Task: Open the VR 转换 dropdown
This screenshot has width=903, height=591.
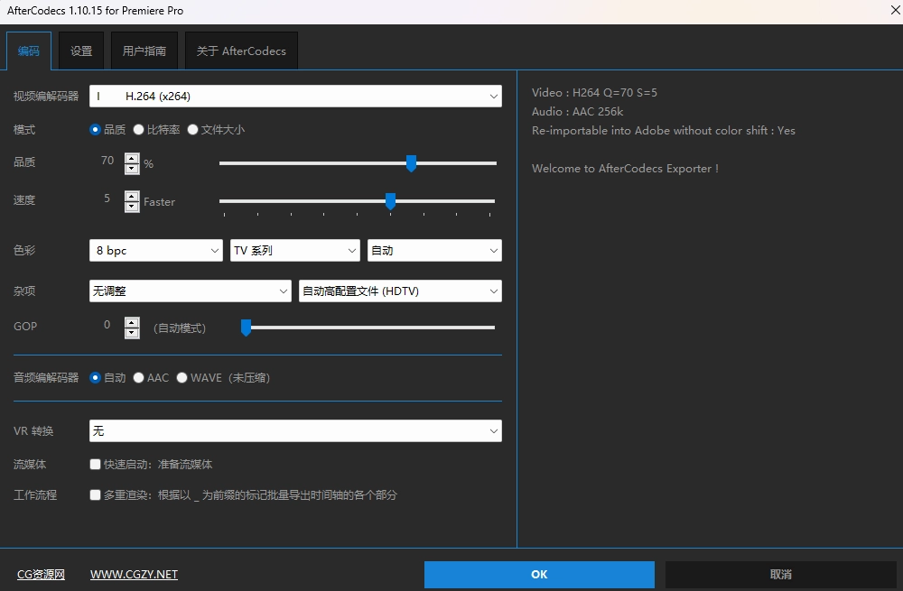Action: point(295,431)
